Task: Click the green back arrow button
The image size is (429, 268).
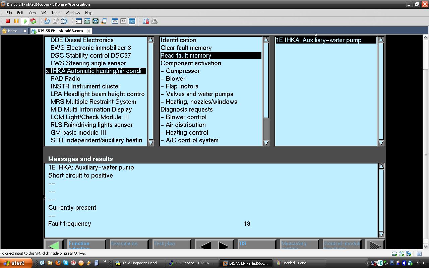Action: [54, 245]
